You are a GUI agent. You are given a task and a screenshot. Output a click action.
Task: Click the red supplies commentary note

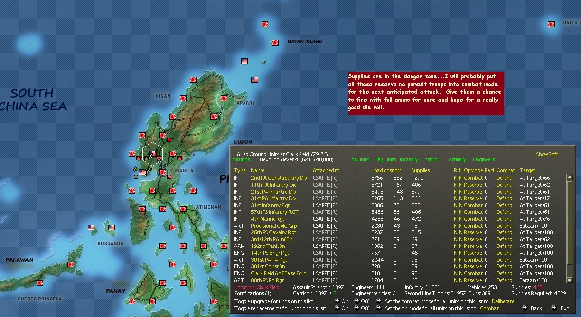(426, 93)
